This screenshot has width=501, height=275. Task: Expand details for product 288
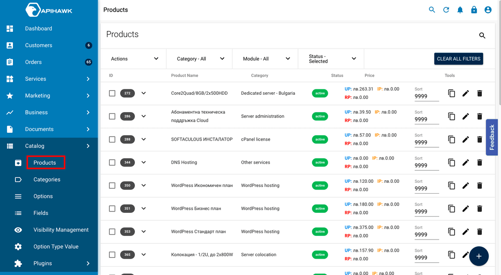[144, 139]
